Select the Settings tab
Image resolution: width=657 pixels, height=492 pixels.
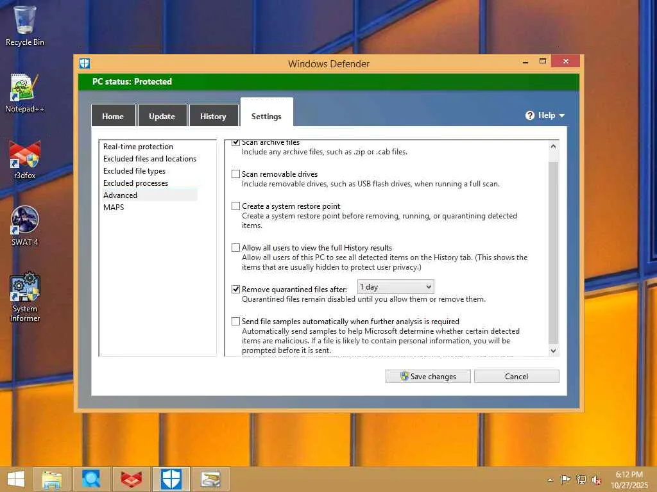[x=266, y=113]
